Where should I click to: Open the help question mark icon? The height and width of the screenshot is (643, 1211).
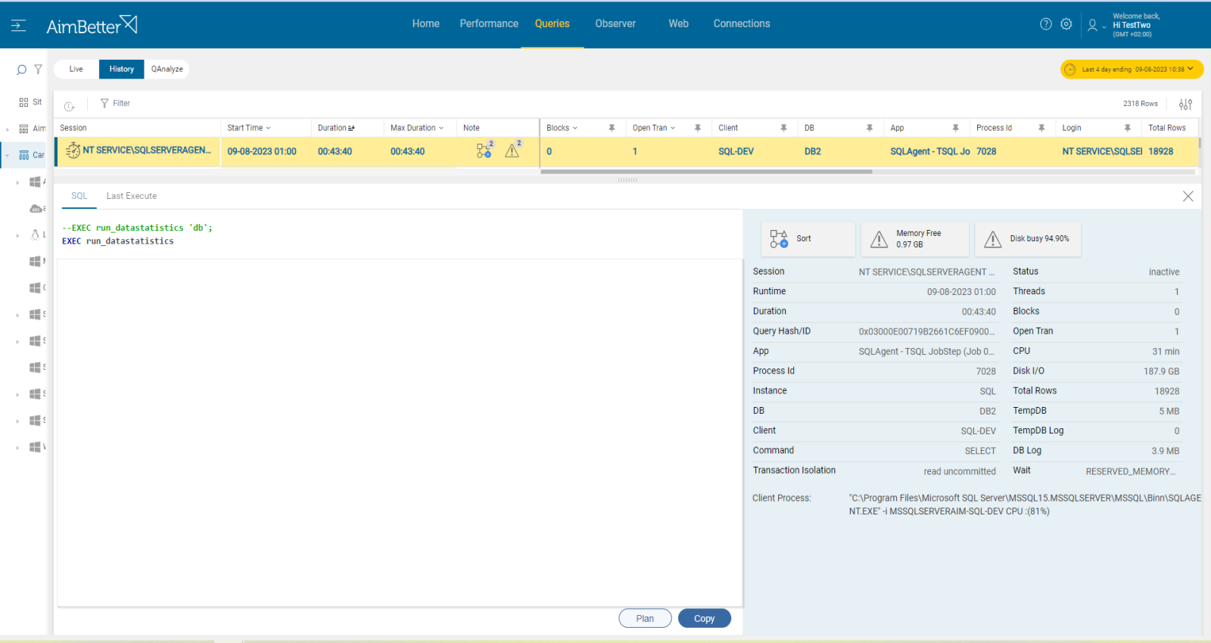tap(1046, 24)
